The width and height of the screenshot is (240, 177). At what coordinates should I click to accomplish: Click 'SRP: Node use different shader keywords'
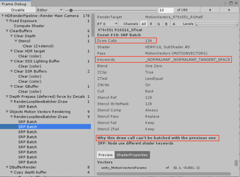[x=135, y=143]
